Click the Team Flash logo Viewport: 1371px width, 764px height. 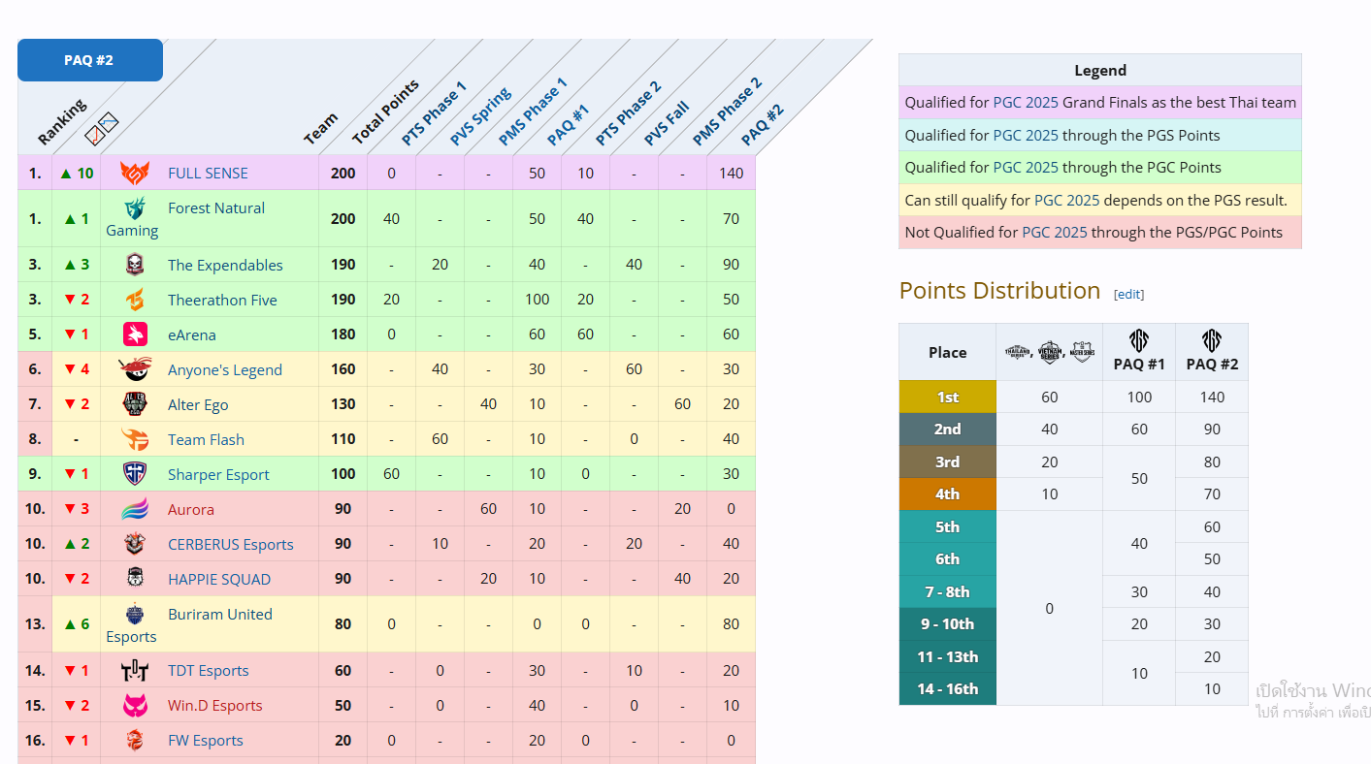pyautogui.click(x=135, y=439)
